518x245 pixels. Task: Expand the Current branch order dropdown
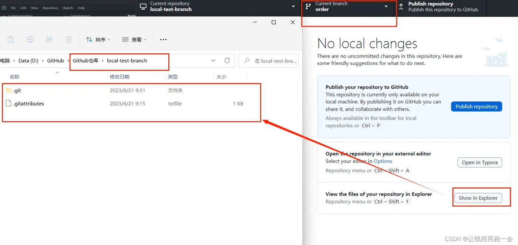[348, 7]
